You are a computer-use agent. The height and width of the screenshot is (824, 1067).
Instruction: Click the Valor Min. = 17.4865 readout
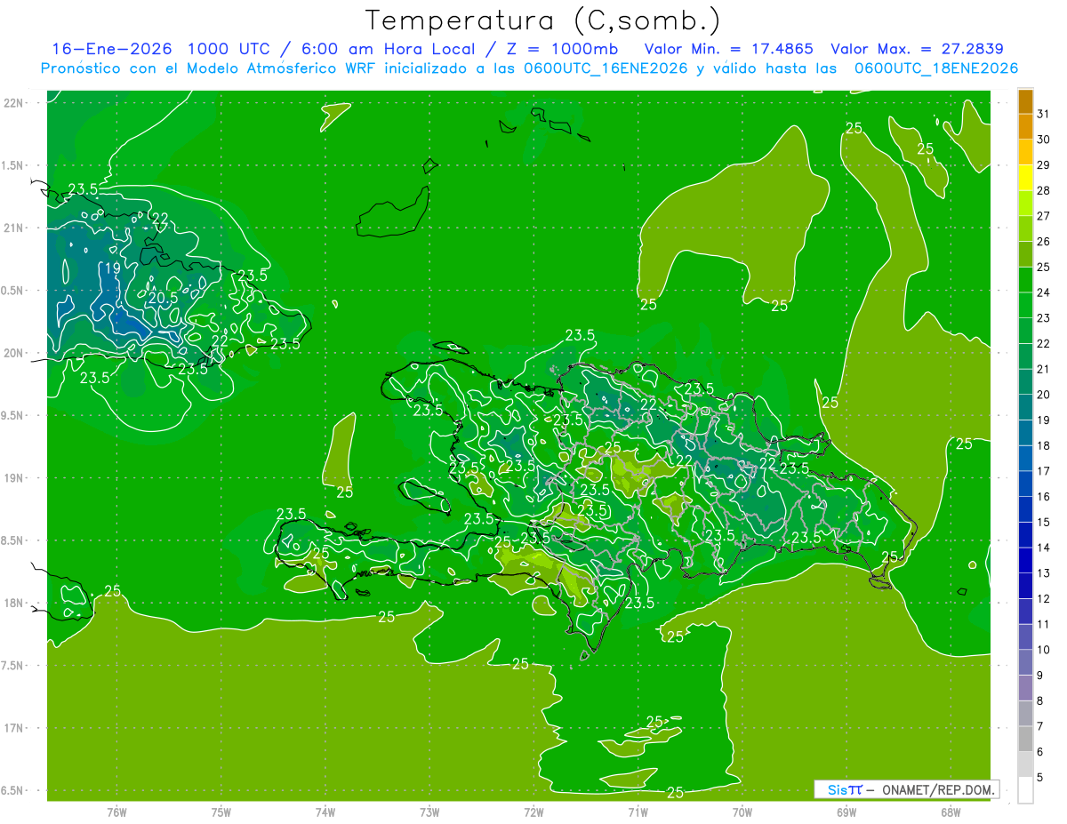coord(728,49)
